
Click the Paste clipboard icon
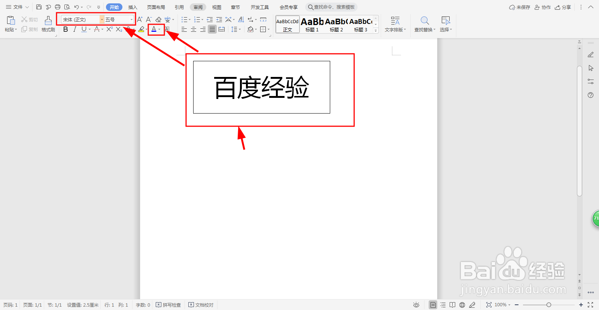point(11,21)
